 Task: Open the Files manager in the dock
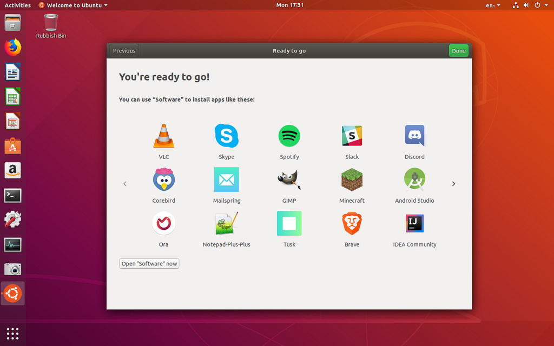(x=13, y=23)
